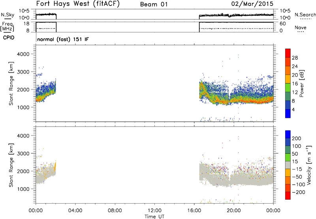Select the 'Beam 01' label
The width and height of the screenshot is (316, 219).
pyautogui.click(x=154, y=4)
